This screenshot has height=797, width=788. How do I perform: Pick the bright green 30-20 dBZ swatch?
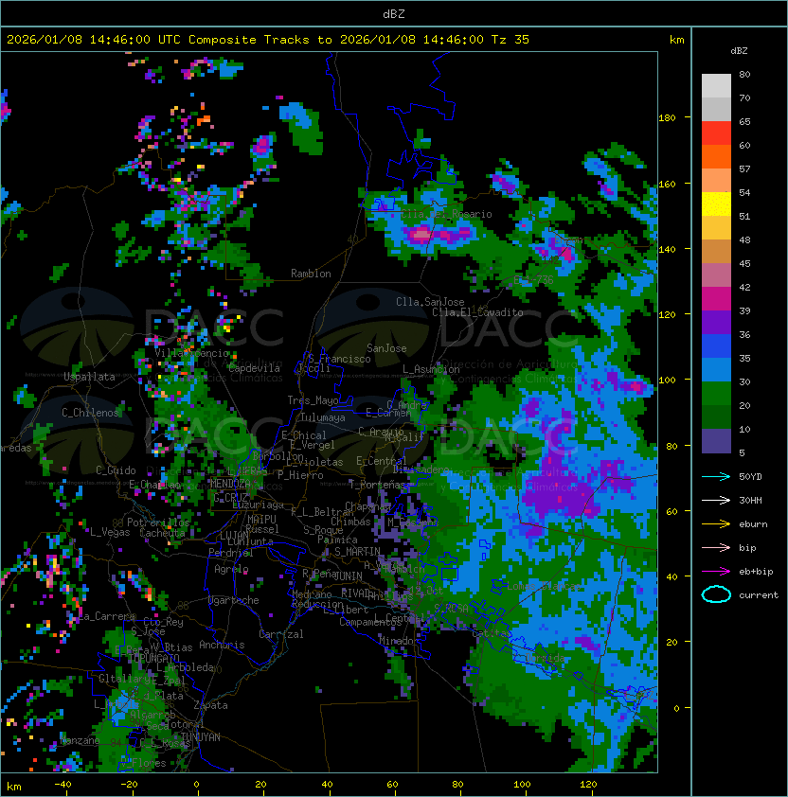[x=716, y=394]
